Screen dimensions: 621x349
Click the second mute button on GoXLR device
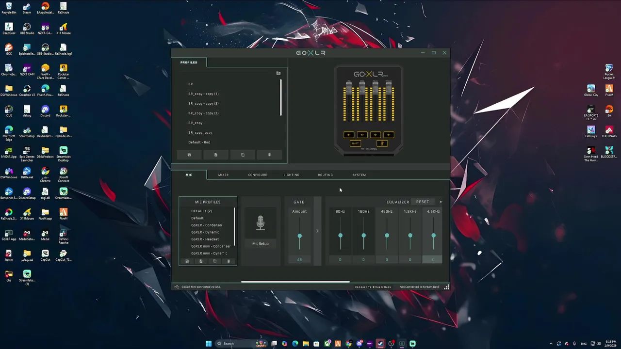362,135
